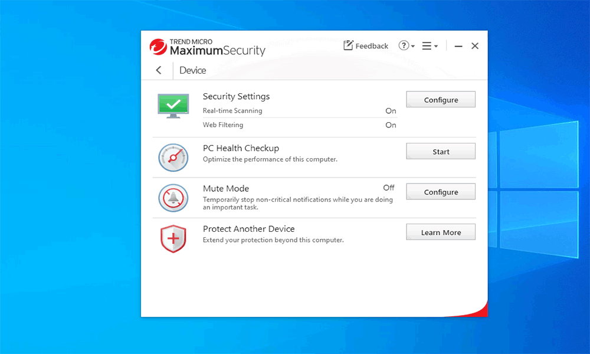Screen dimensions: 590x354
Task: Click the Trend Micro red logo
Action: (158, 47)
